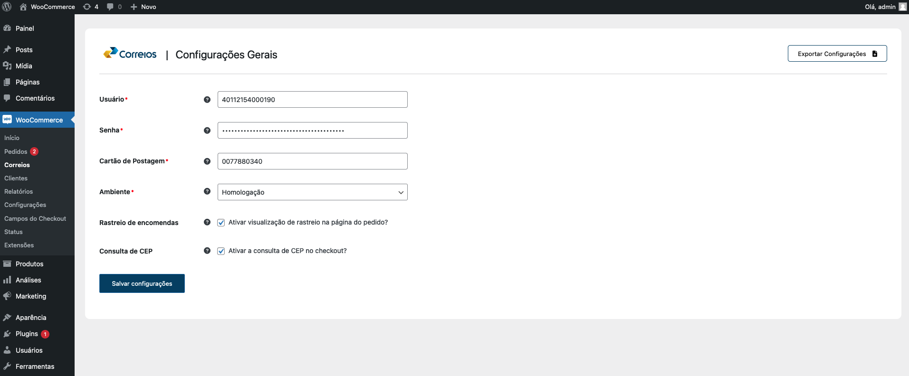The width and height of the screenshot is (909, 376).
Task: Click into the Cartão de Postagem field
Action: point(312,161)
